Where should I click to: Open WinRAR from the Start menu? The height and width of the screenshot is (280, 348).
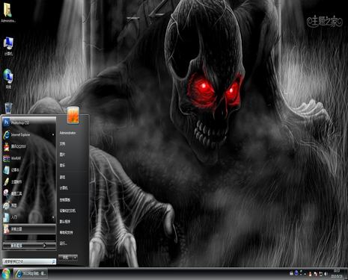pos(28,158)
